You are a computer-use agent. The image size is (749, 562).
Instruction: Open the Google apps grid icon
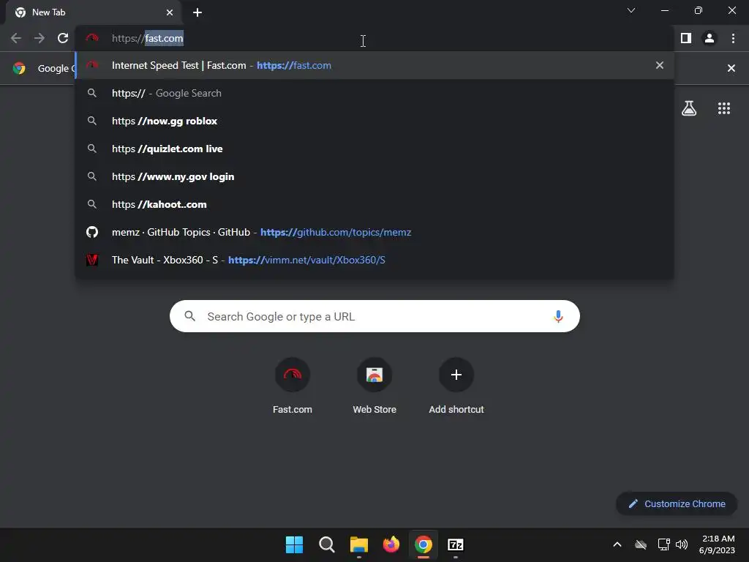(x=724, y=108)
